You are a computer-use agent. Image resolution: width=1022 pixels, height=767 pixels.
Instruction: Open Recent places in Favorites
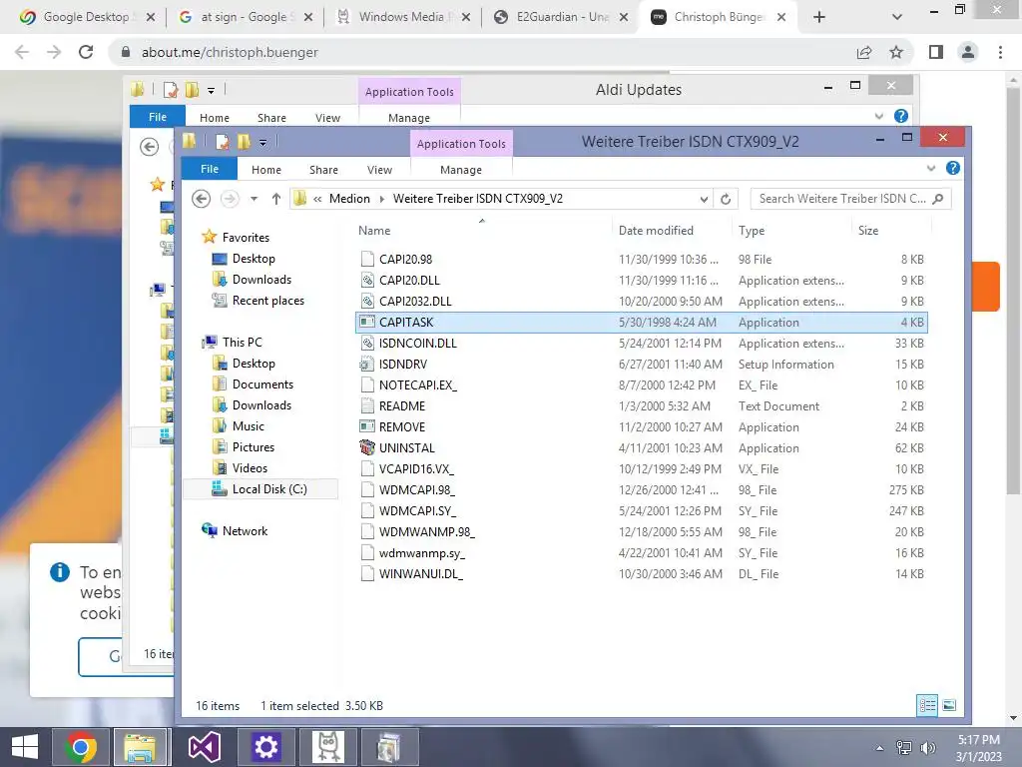pyautogui.click(x=267, y=301)
